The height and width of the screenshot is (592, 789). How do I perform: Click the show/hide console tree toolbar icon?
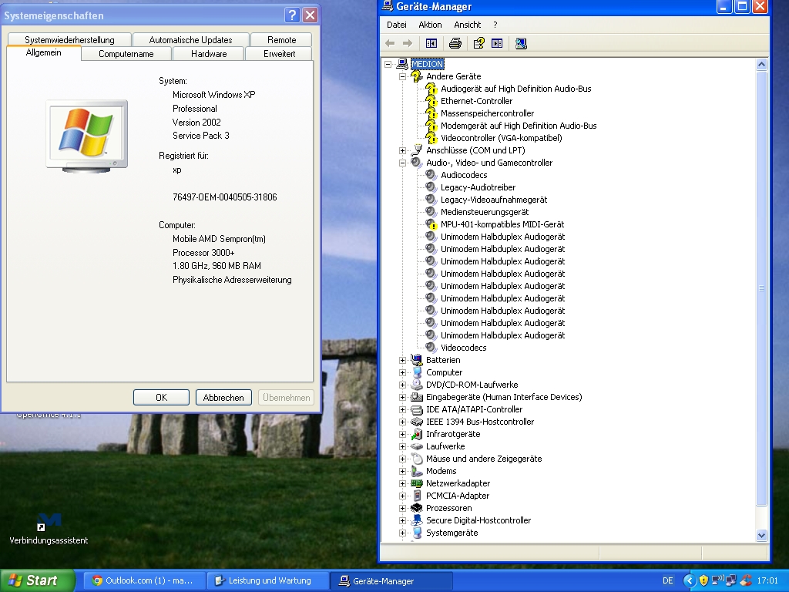coord(431,43)
